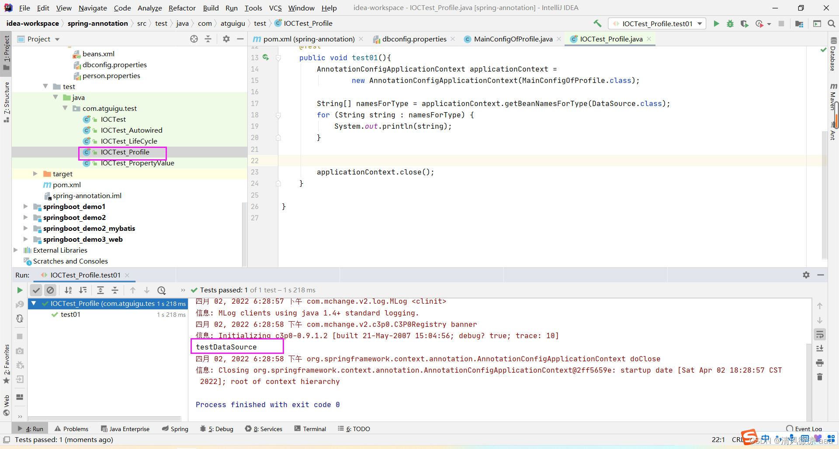Collapse IOCTest_Profile test result node
Viewport: 839px width, 449px height.
[34, 303]
